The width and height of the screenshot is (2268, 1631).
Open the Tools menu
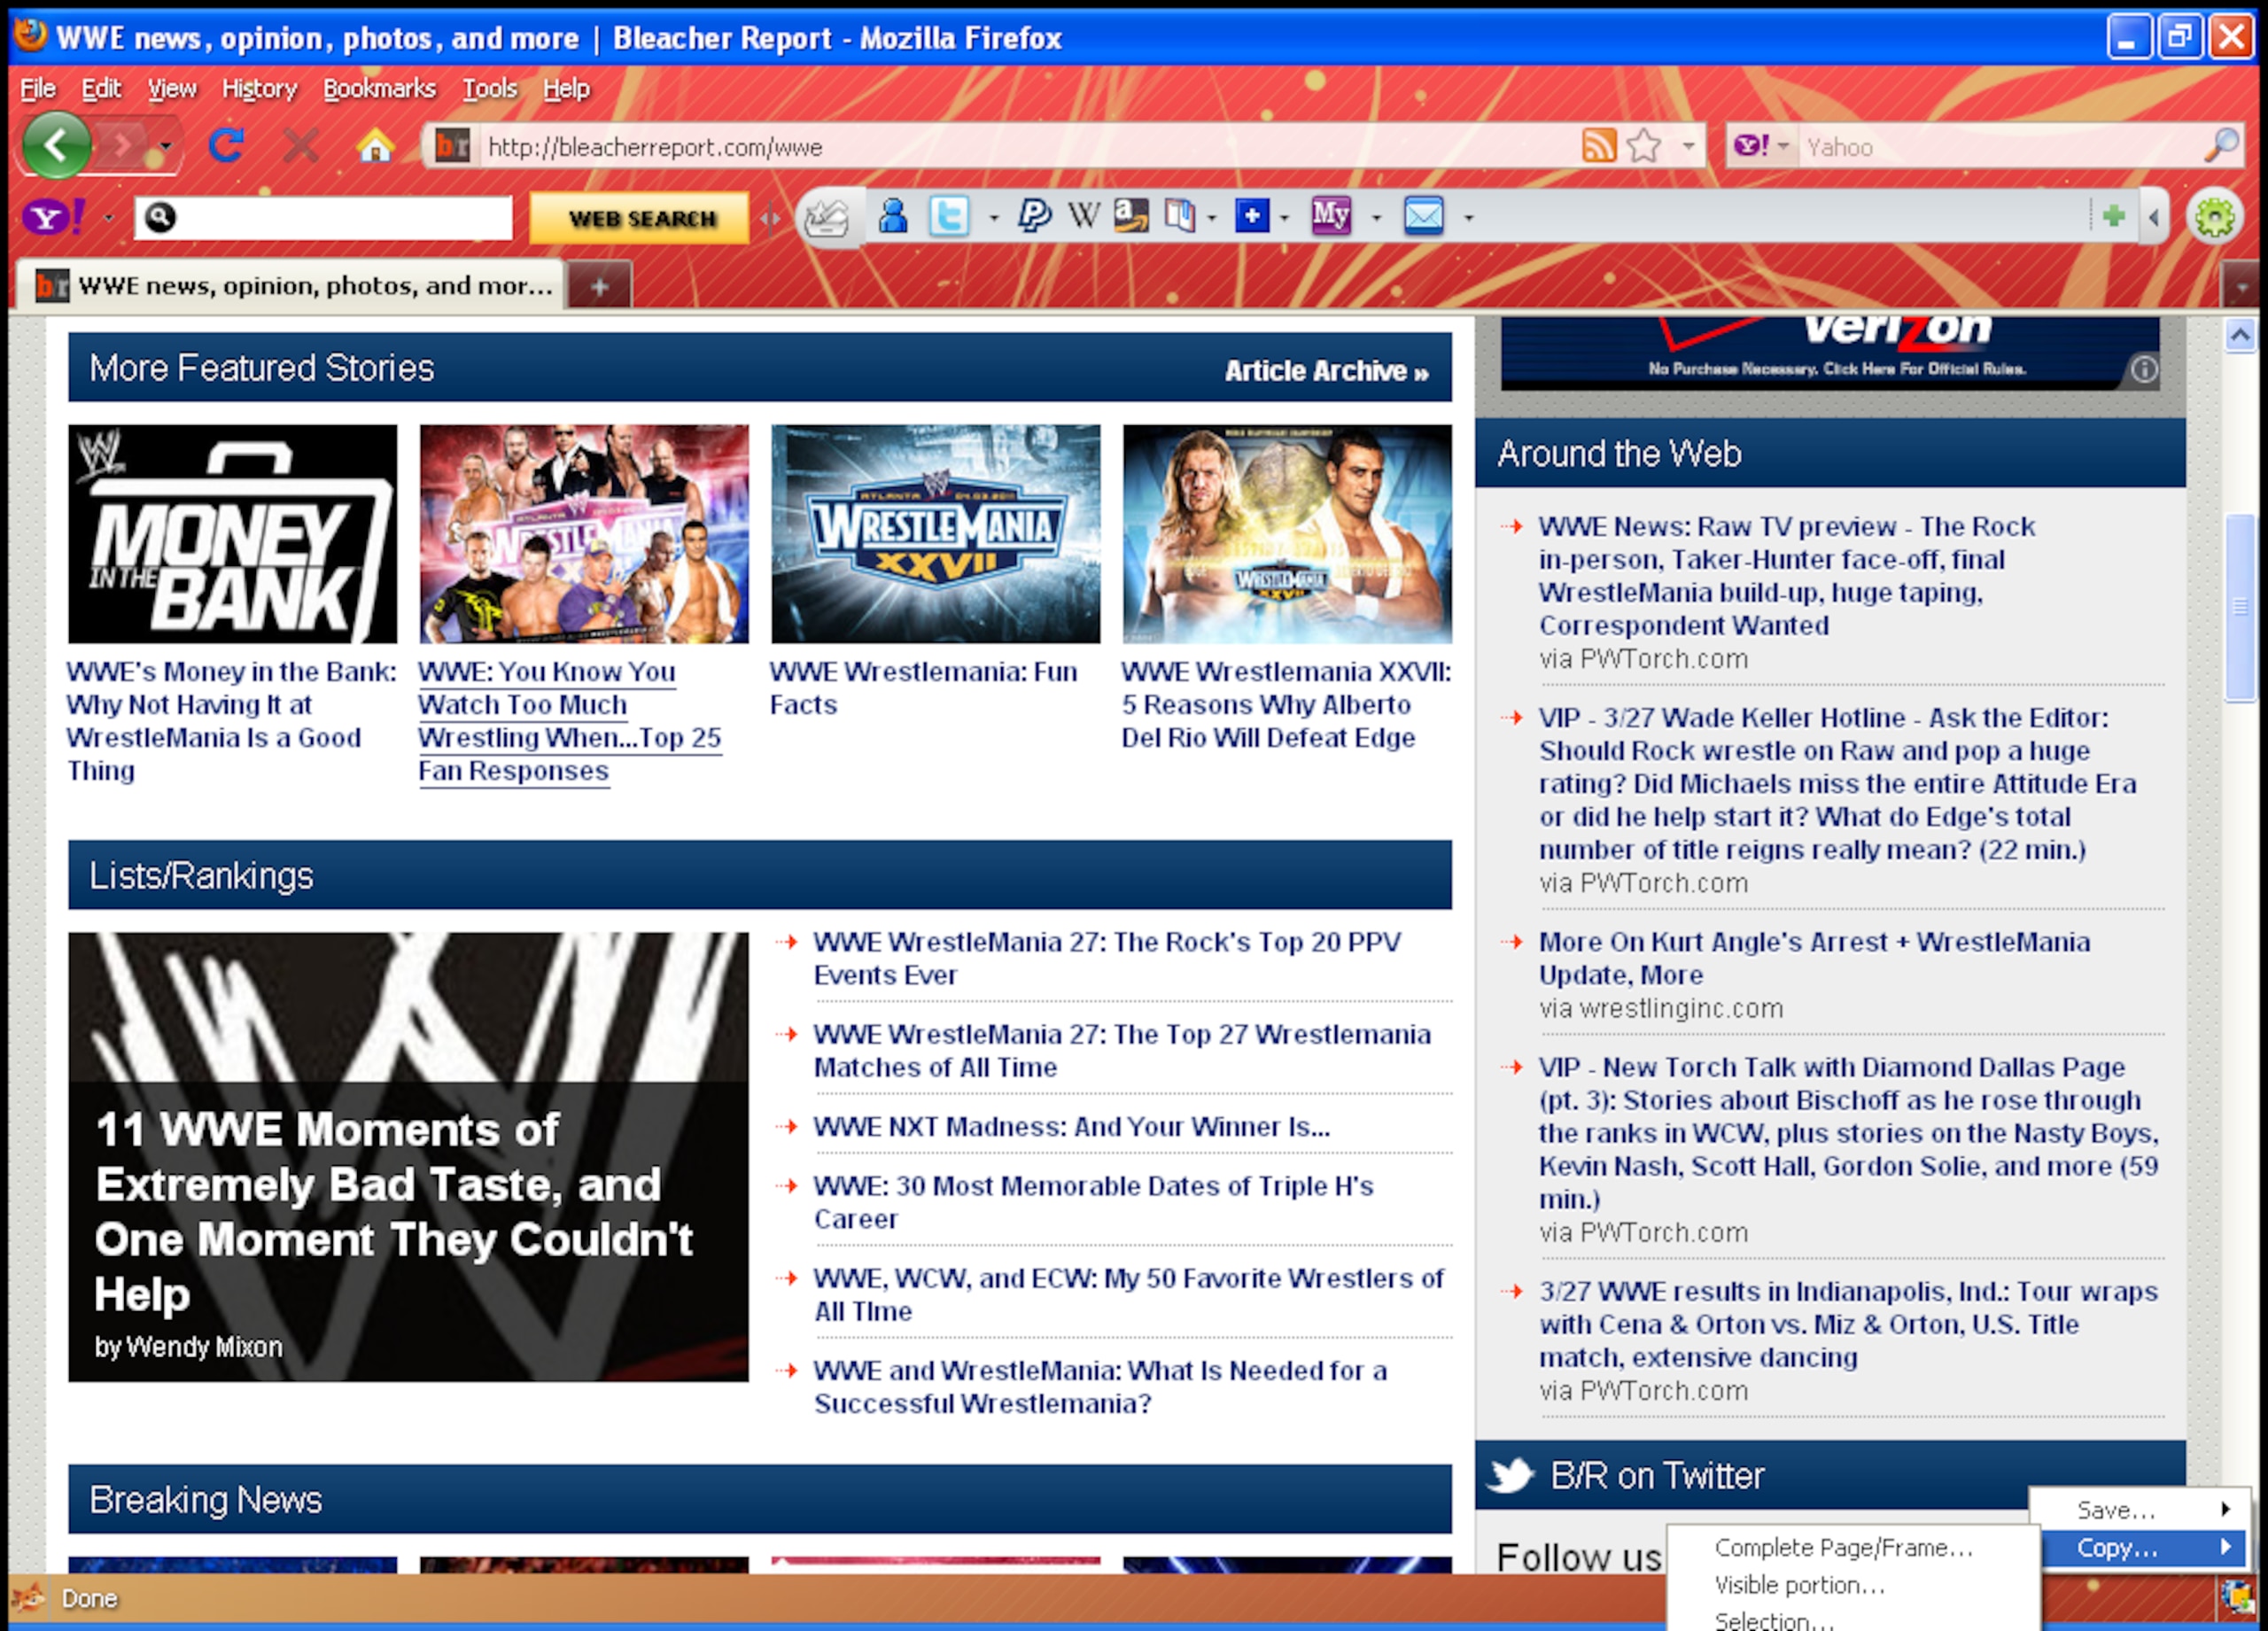[x=489, y=89]
